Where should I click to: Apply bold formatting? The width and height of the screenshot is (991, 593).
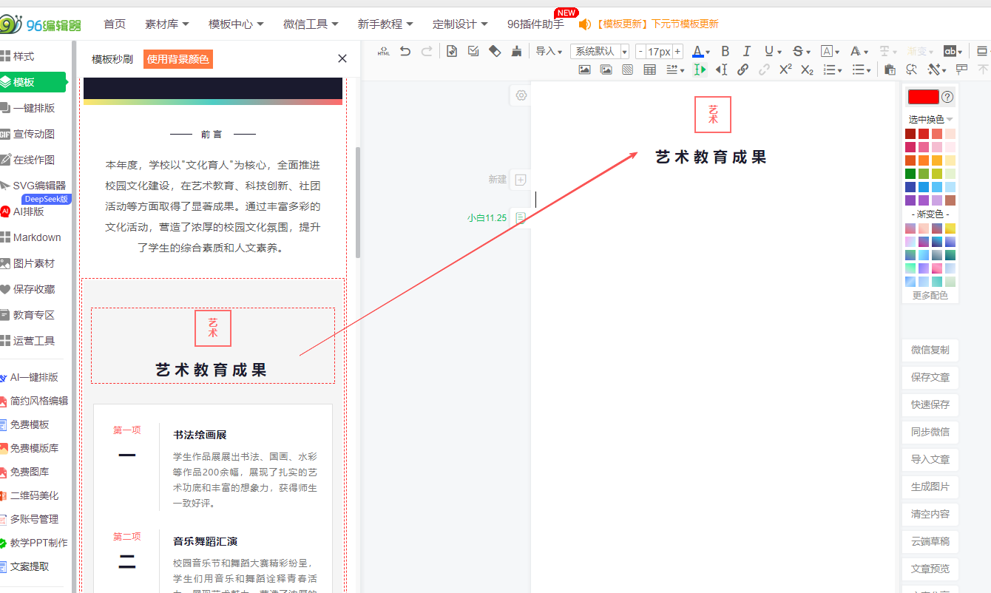pyautogui.click(x=725, y=51)
